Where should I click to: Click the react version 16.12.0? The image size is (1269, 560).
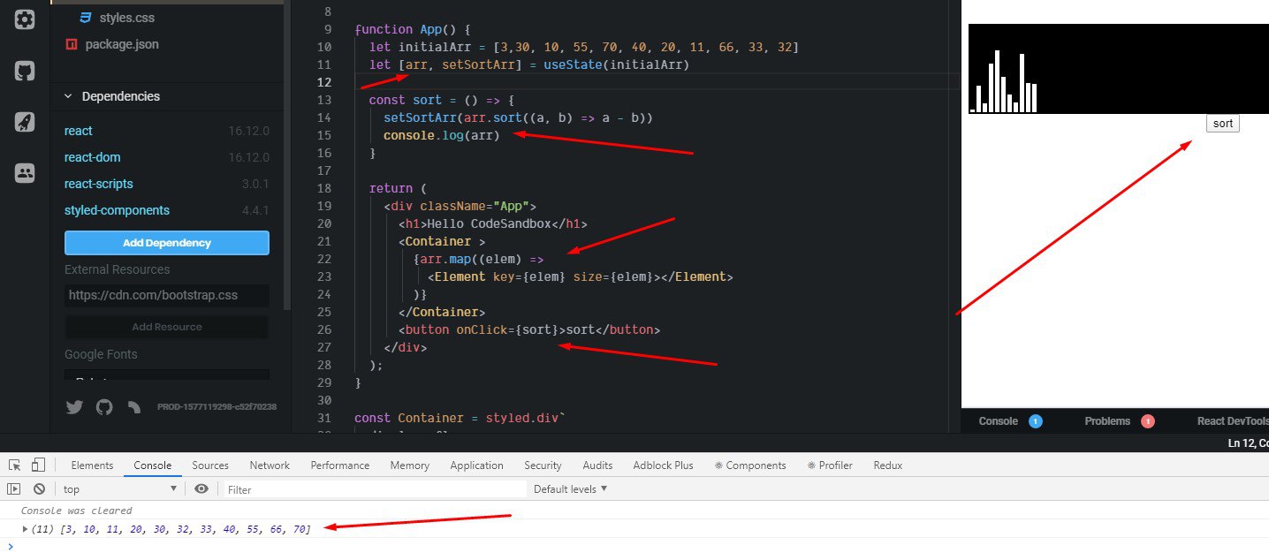(248, 131)
